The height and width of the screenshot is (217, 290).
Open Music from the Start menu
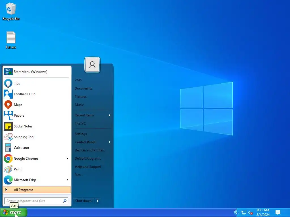point(79,105)
